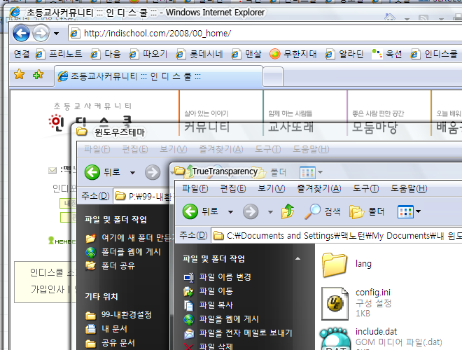Click the Add to Favorites icon
This screenshot has width=462, height=350.
click(x=38, y=74)
